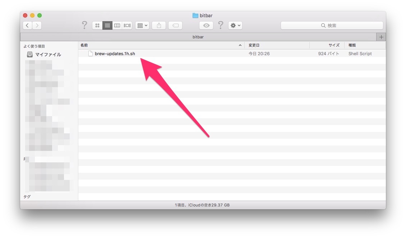Go forward with the right chevron button

tap(37, 25)
